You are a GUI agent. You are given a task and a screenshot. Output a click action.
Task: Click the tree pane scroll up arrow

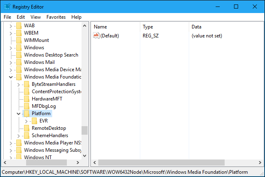coord(85,26)
